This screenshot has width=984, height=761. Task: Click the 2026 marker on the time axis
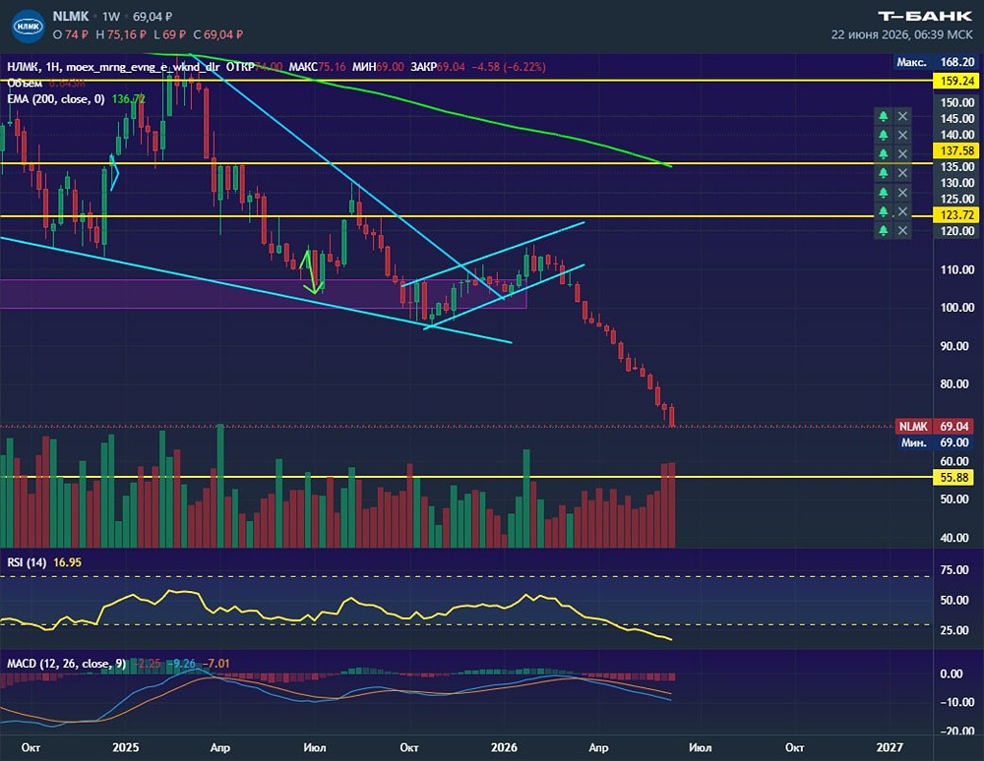coord(504,747)
